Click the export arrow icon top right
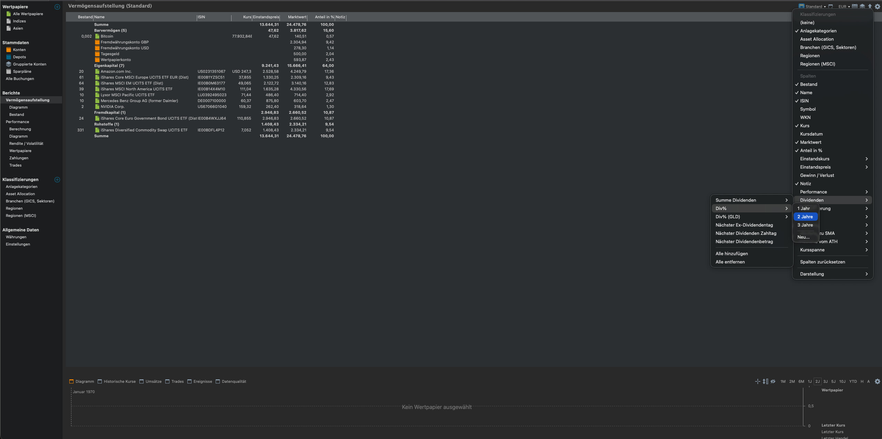The image size is (882, 439). (x=870, y=6)
